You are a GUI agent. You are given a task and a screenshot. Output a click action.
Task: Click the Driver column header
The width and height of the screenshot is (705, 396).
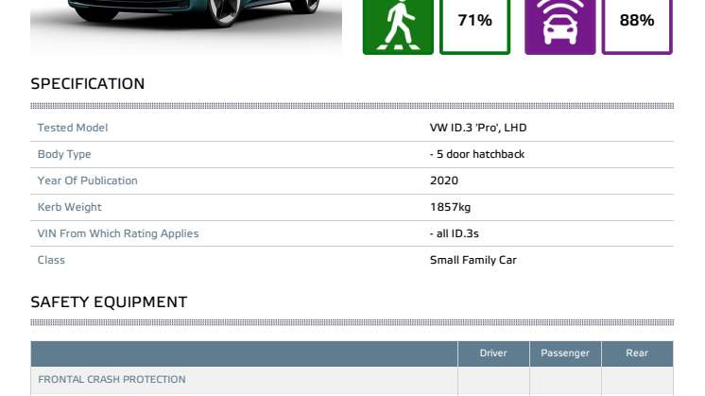pyautogui.click(x=493, y=353)
